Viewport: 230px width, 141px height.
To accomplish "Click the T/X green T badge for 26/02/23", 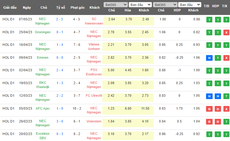I will click(x=226, y=122).
